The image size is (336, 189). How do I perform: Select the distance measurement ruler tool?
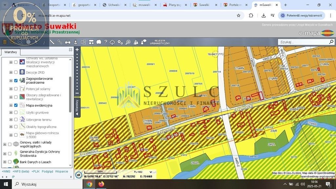point(52,42)
